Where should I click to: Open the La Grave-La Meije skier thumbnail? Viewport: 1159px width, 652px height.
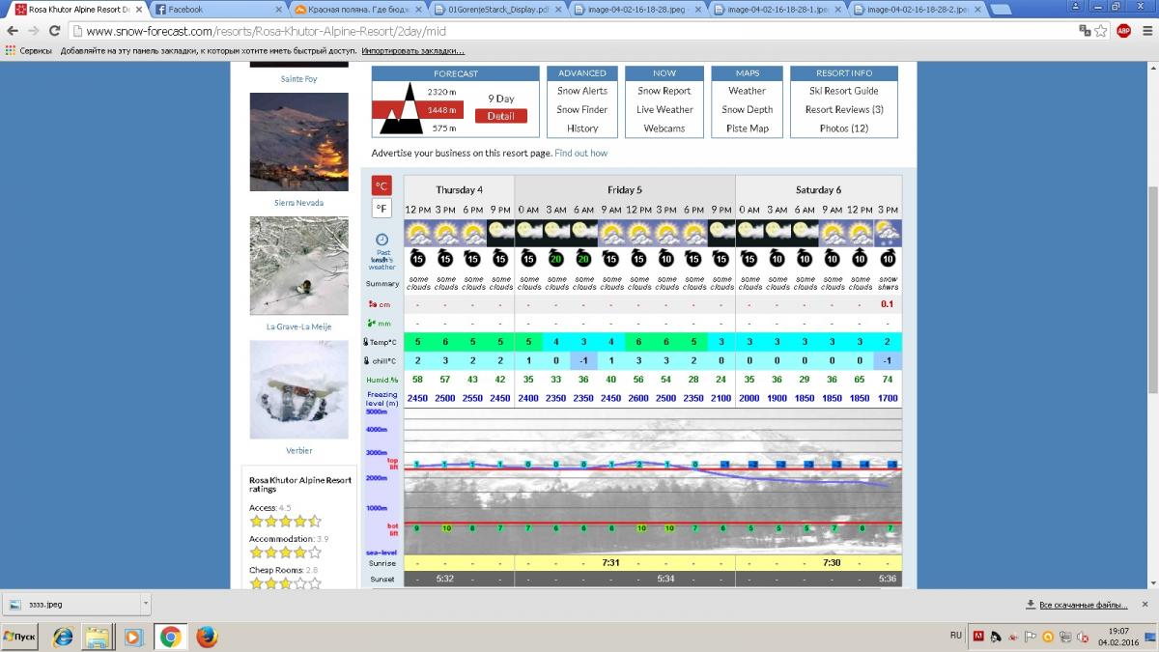click(x=298, y=266)
